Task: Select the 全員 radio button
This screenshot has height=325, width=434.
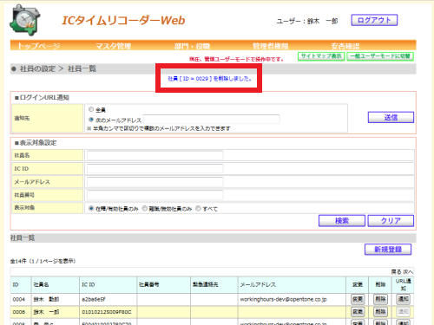Action: 91,109
